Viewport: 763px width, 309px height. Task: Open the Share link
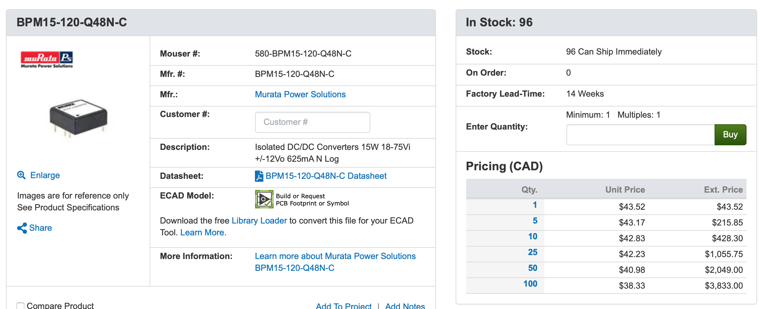tap(41, 228)
